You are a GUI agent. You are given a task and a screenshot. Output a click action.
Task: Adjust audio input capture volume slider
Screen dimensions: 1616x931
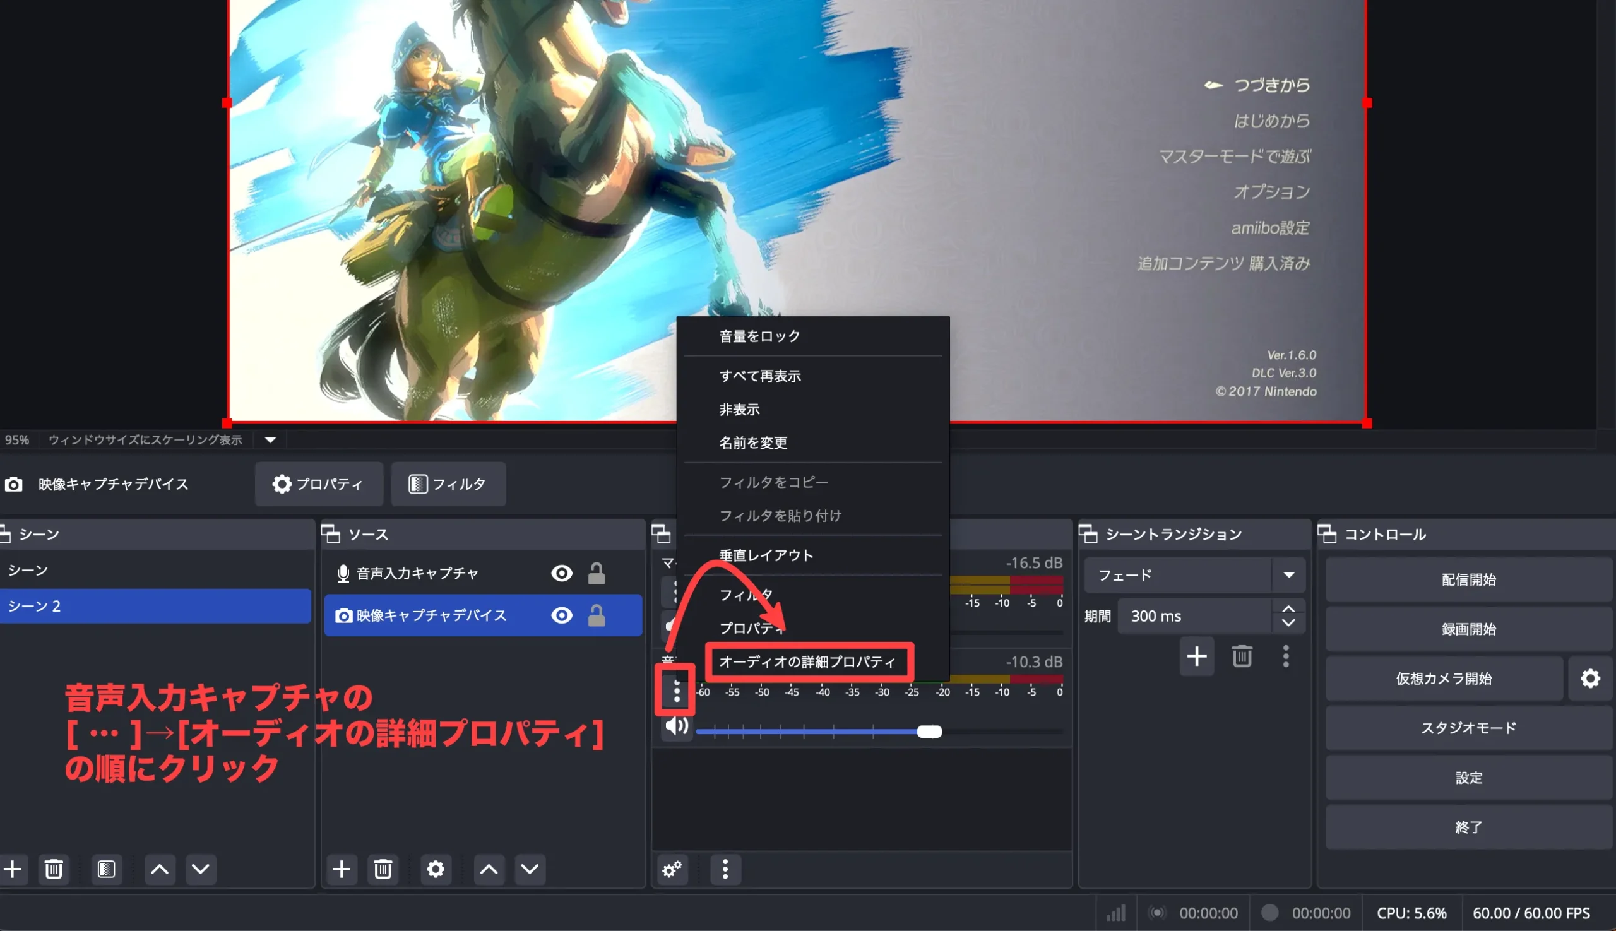(x=929, y=732)
